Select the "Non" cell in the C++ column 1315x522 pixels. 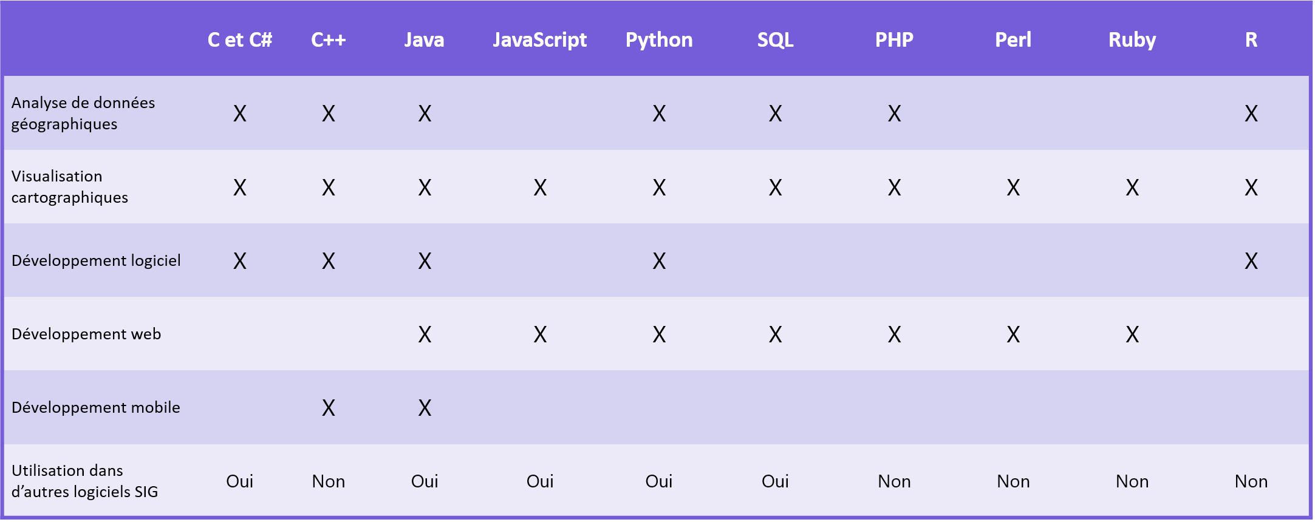tap(329, 481)
